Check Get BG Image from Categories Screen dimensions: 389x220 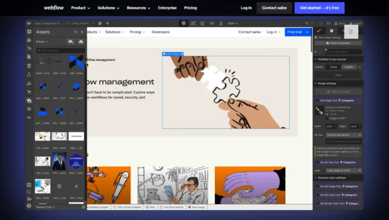click(317, 186)
